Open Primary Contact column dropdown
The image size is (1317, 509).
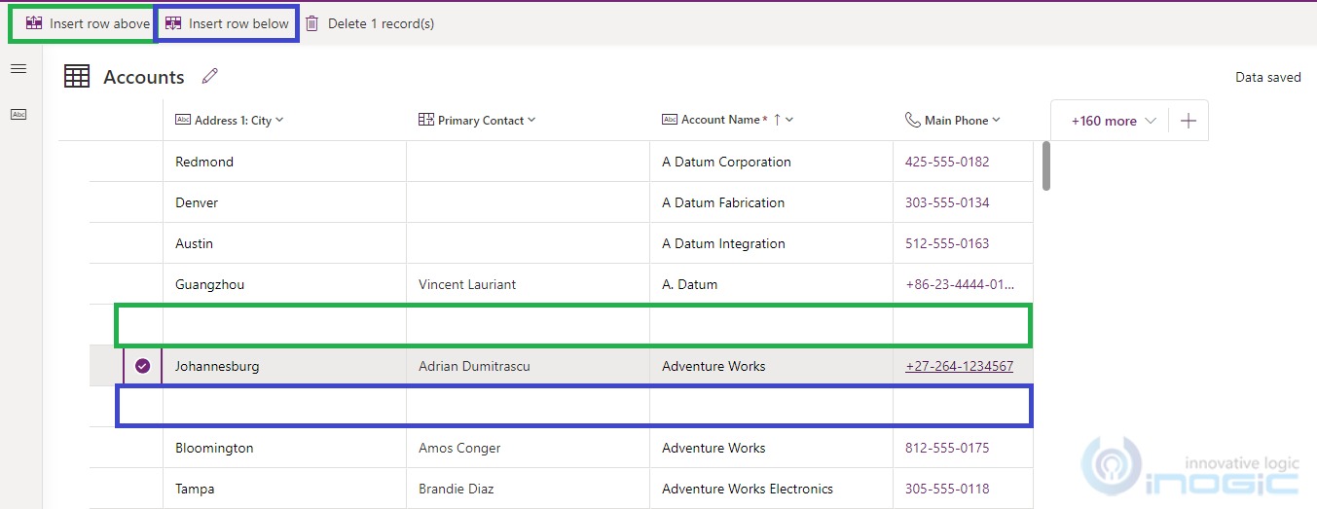(531, 120)
